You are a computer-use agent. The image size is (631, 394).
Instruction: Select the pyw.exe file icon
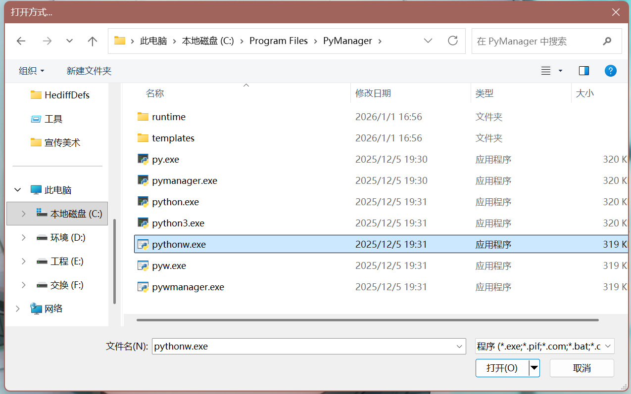[143, 265]
